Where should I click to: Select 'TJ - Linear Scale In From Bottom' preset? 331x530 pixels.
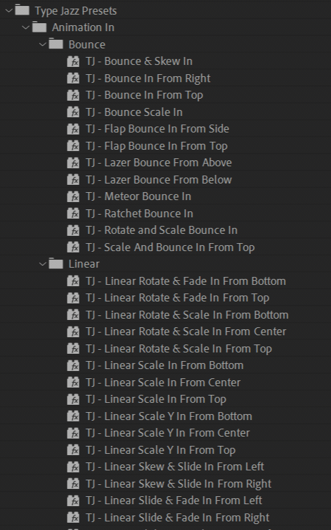(x=164, y=366)
